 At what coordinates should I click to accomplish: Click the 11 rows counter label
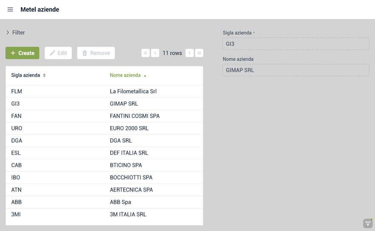pos(172,53)
